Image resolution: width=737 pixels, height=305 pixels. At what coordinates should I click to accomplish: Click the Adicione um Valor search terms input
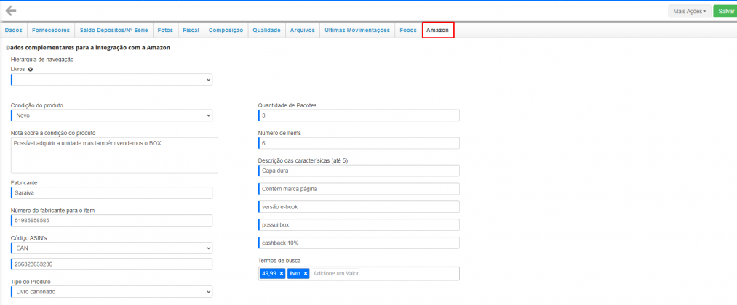pyautogui.click(x=383, y=273)
